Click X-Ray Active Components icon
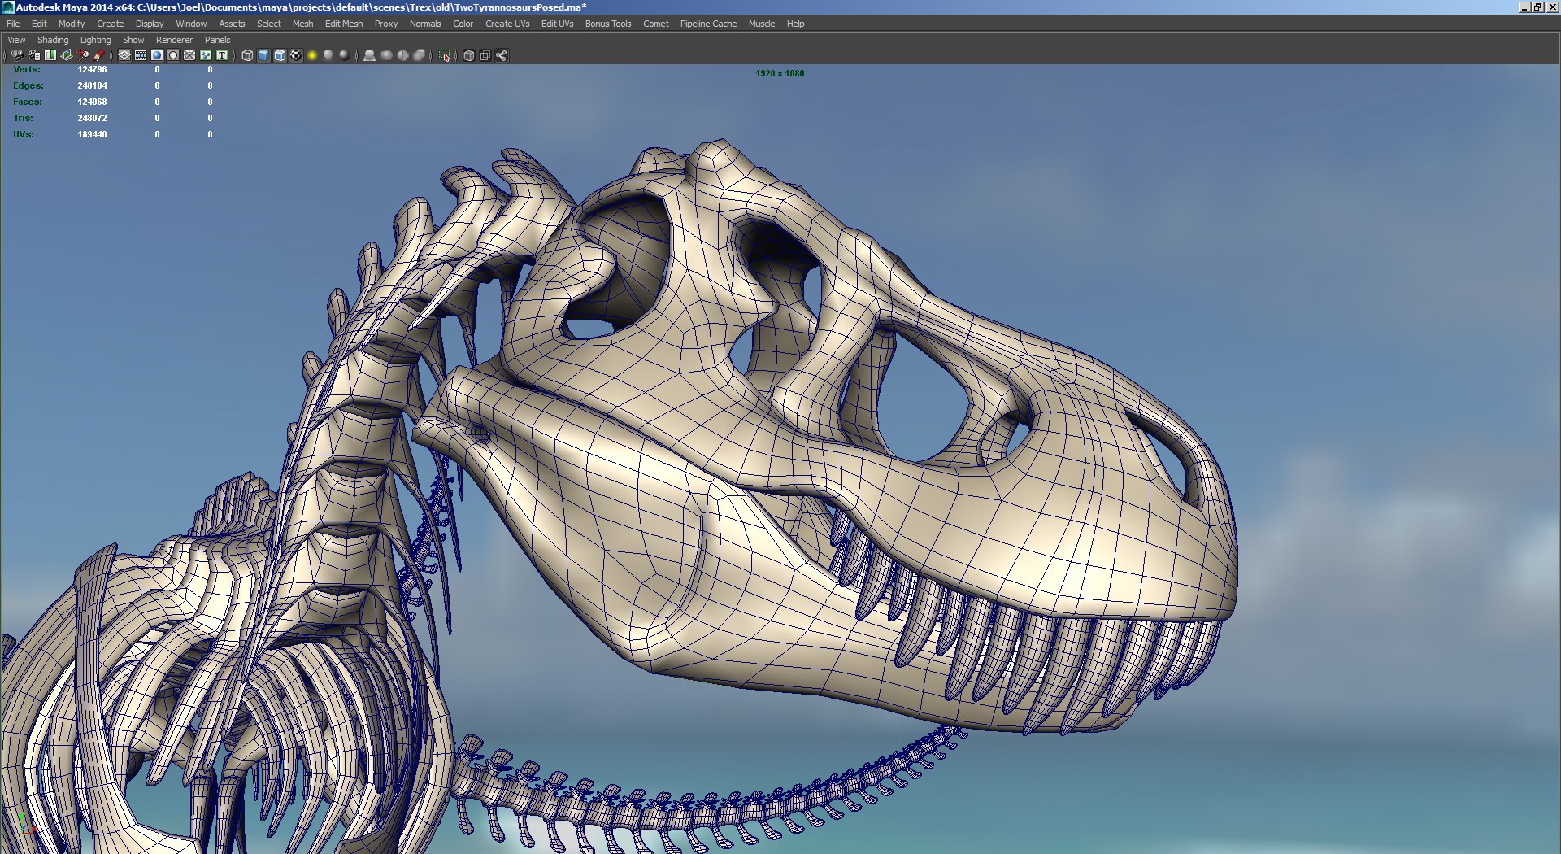Screen dimensions: 1561x854 coord(485,55)
